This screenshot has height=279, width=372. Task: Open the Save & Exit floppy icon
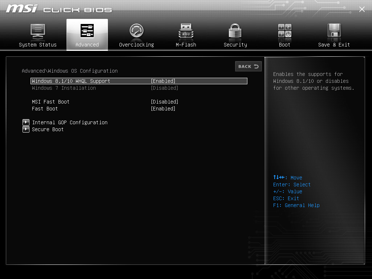point(334,31)
